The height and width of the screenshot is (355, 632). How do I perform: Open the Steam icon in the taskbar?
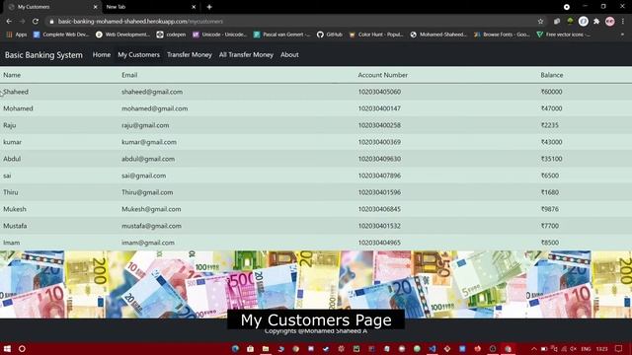(x=326, y=348)
